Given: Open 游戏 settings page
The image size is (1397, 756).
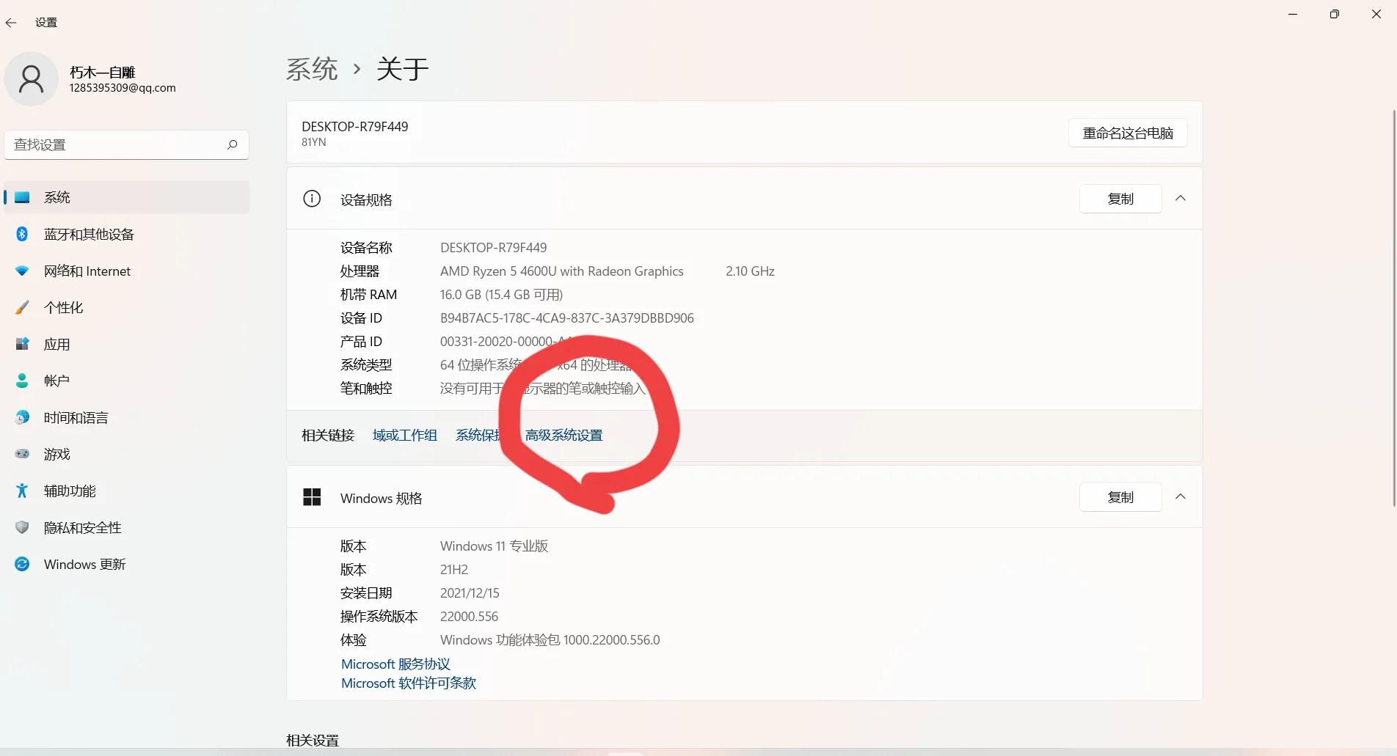Looking at the screenshot, I should tap(56, 454).
